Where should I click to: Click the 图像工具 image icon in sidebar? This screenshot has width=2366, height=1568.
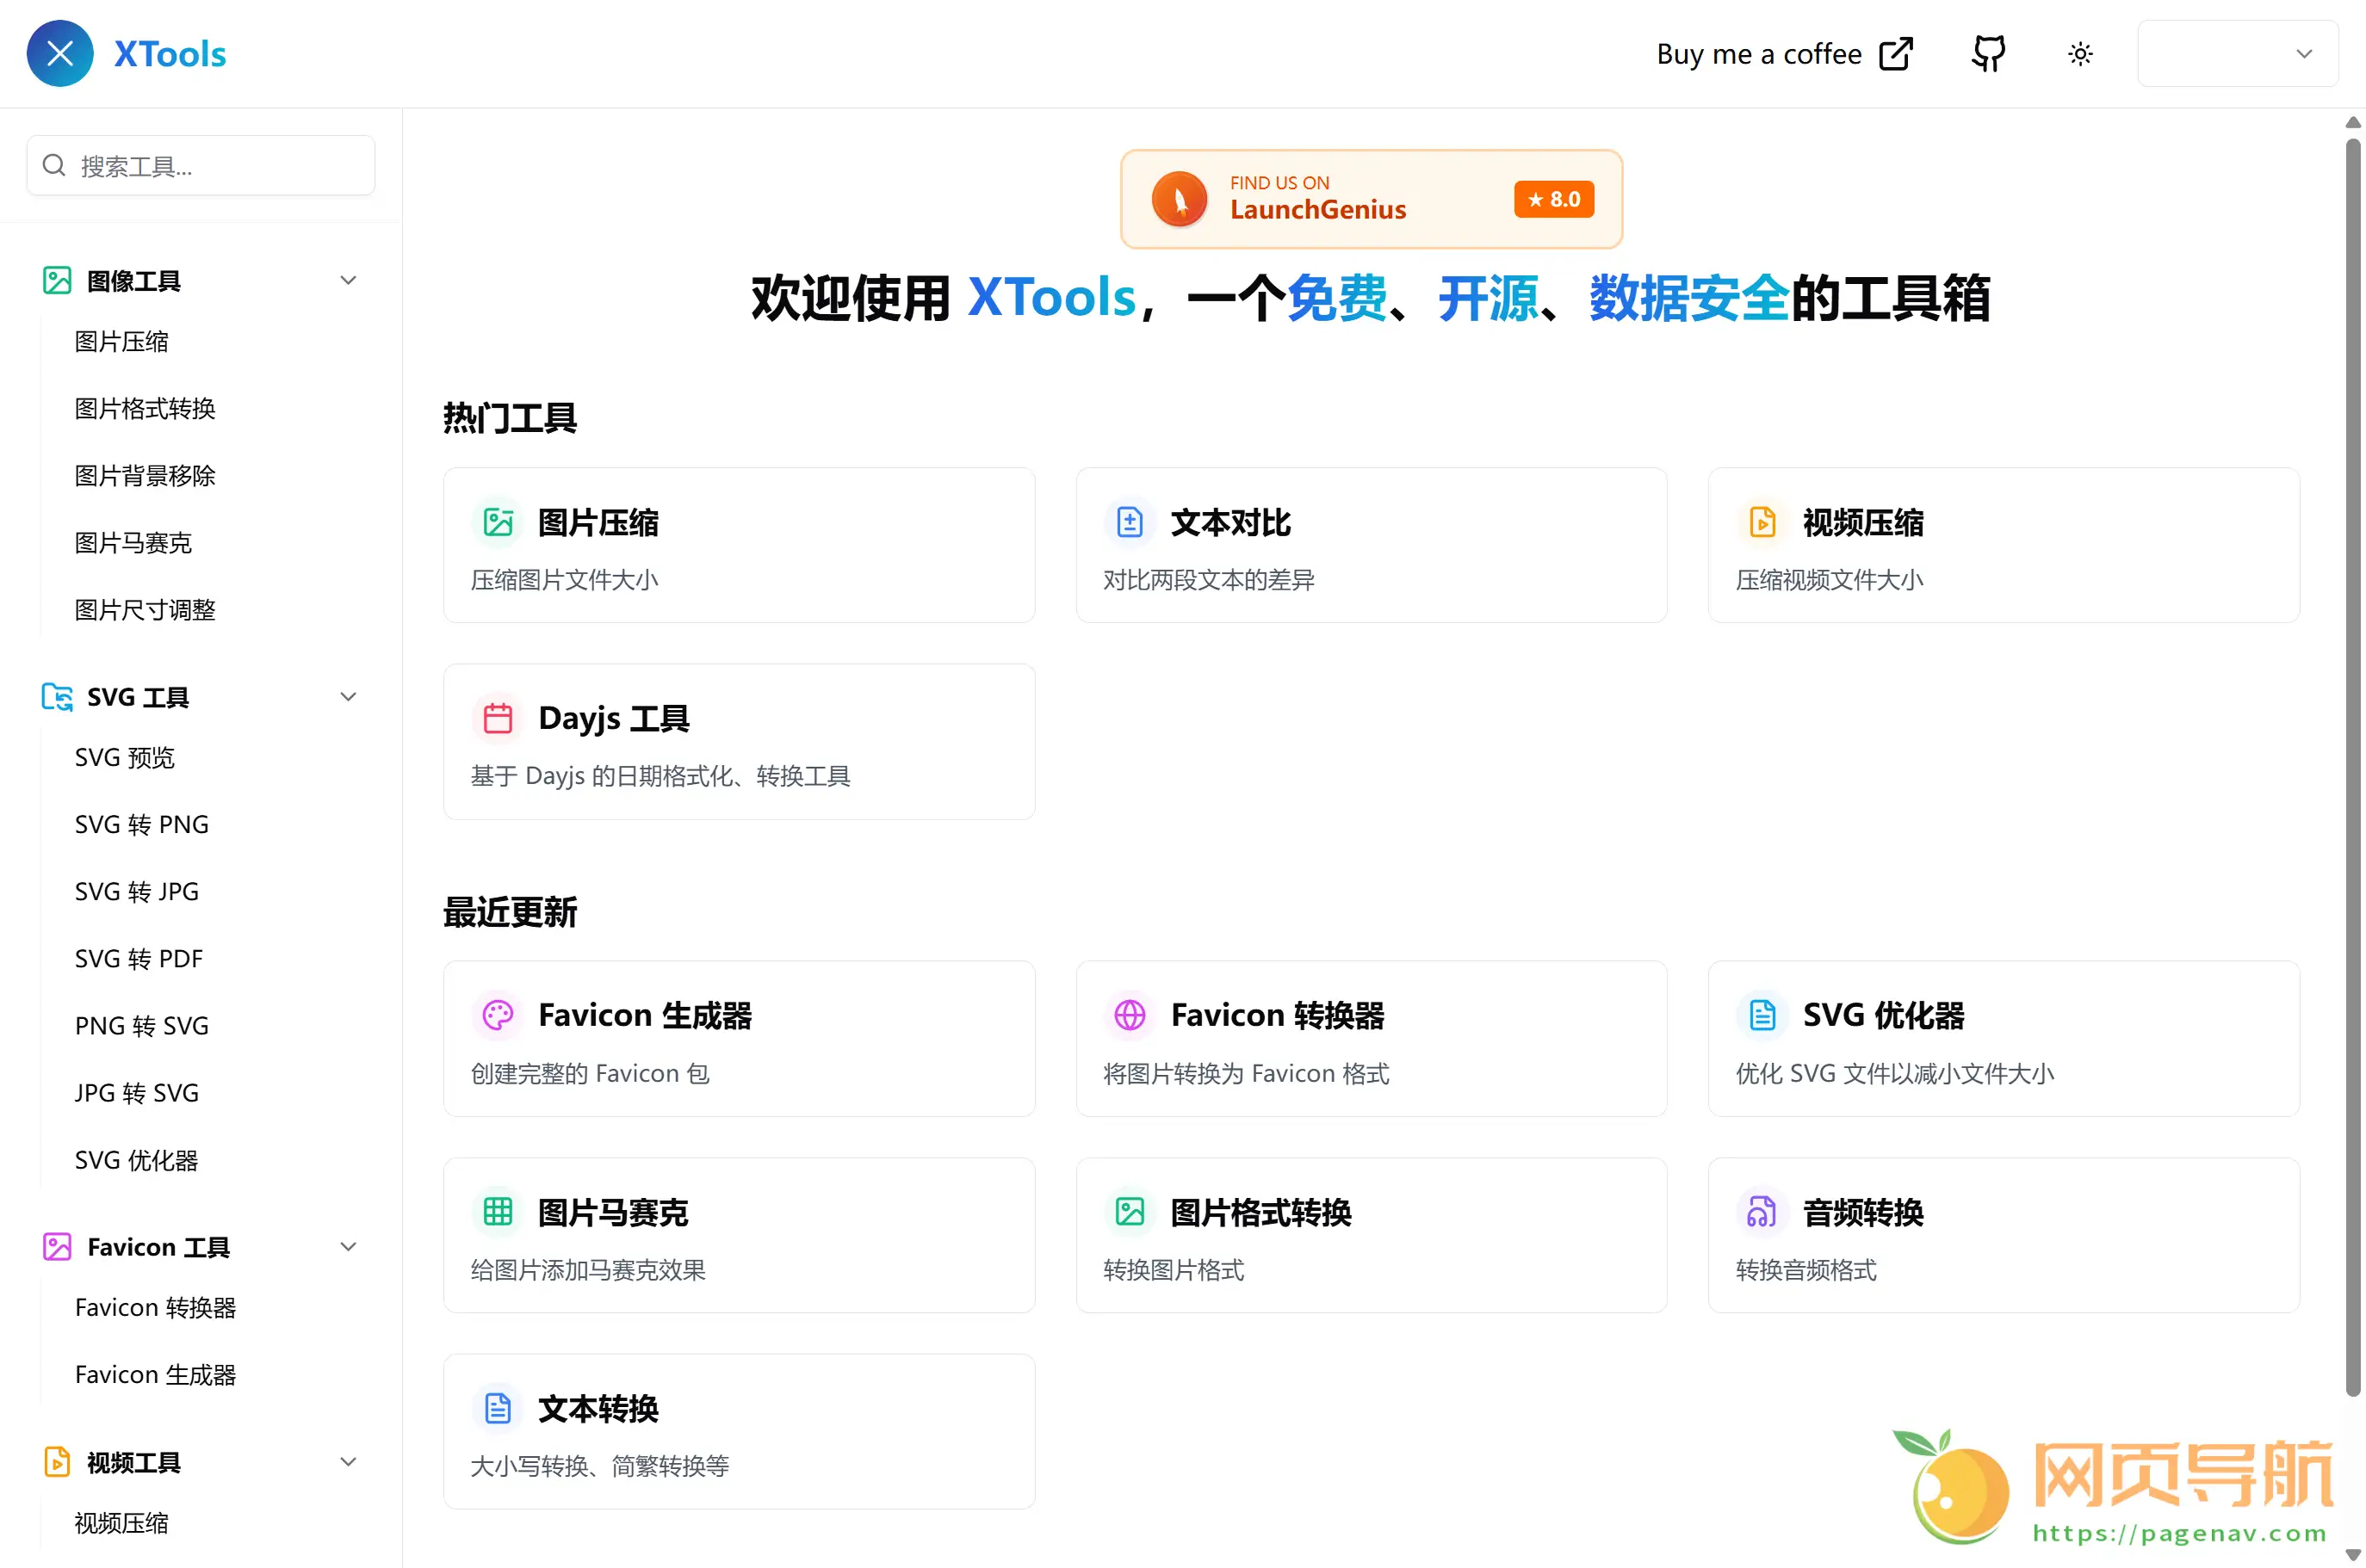coord(57,281)
